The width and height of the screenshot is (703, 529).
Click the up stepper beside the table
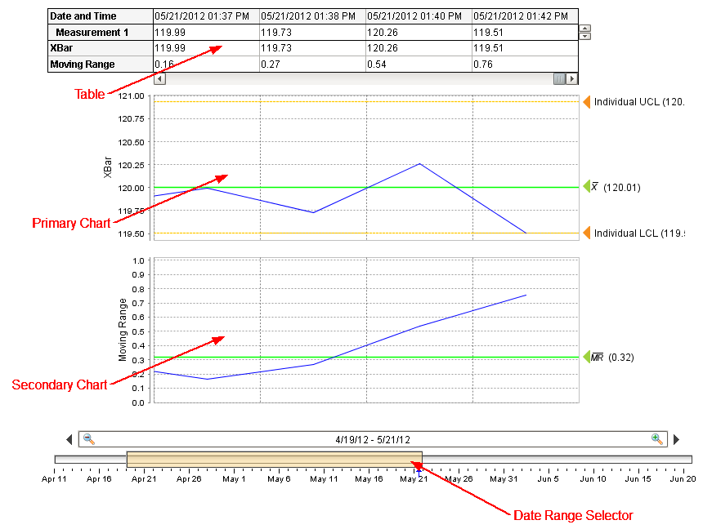point(584,29)
